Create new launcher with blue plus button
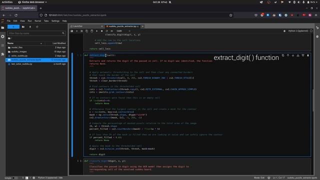320x180 pixels. point(13,26)
